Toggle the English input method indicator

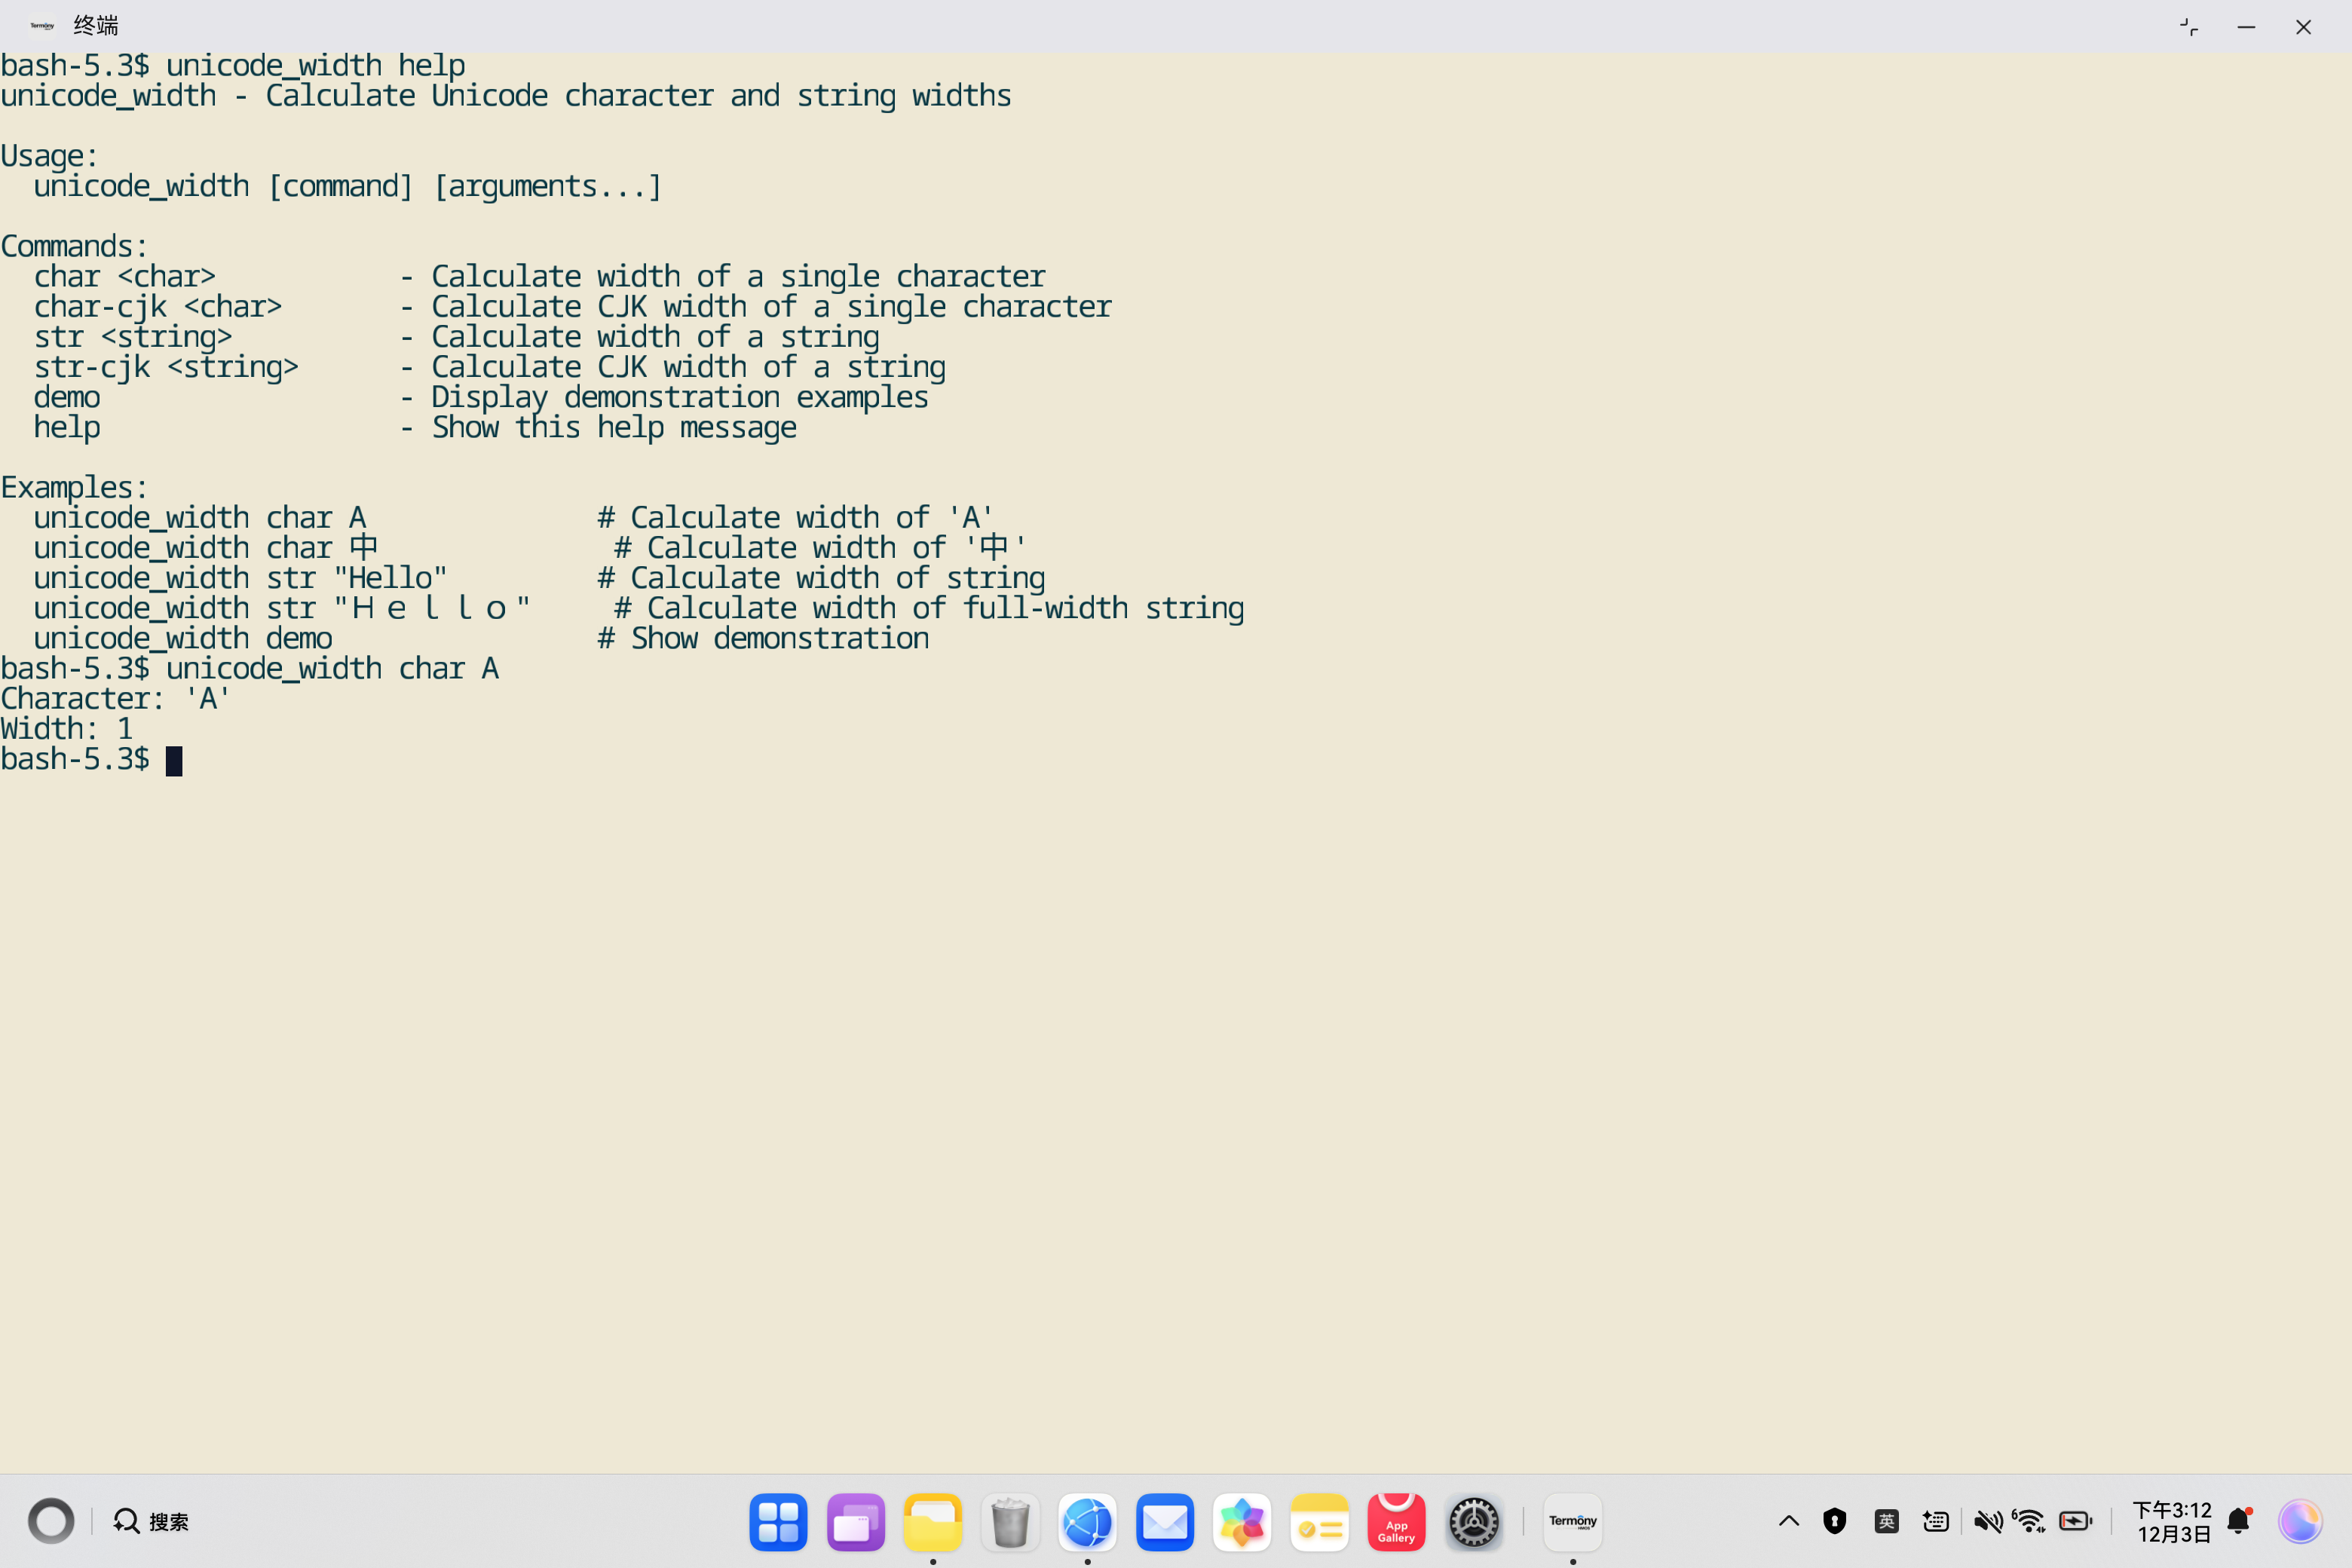tap(1886, 1522)
